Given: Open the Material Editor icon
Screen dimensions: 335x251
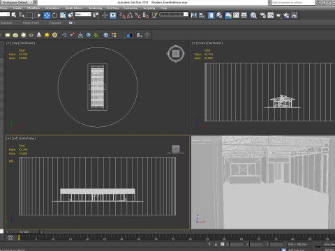Looking at the screenshot, I should click(x=253, y=15).
